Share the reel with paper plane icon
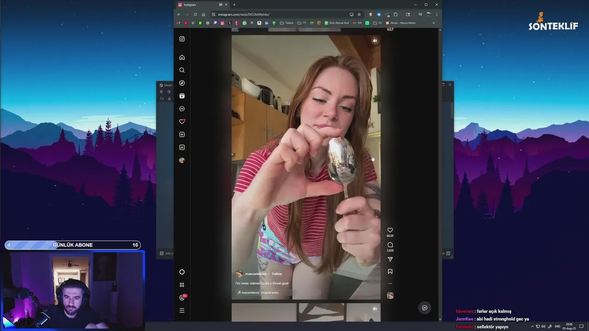Viewport: 589px width, 331px height. 390,260
